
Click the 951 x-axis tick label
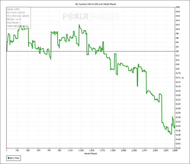coord(60,150)
